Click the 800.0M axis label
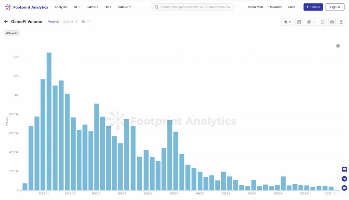Screen dimensions: 349x200 click(14, 114)
